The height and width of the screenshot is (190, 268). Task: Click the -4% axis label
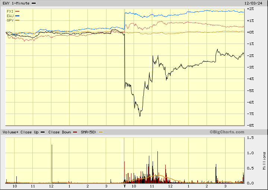250,79
